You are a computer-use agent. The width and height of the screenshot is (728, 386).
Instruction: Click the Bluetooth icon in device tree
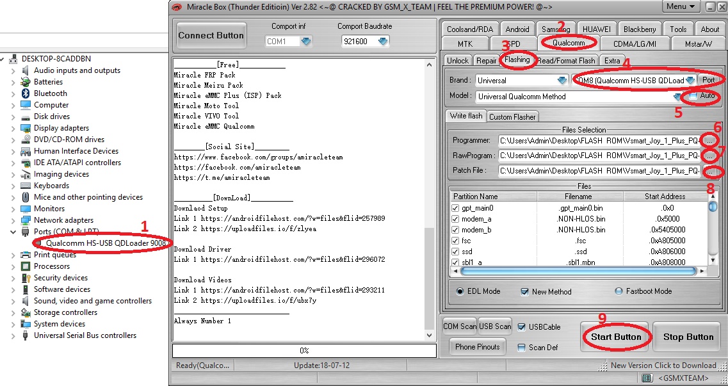coord(26,93)
